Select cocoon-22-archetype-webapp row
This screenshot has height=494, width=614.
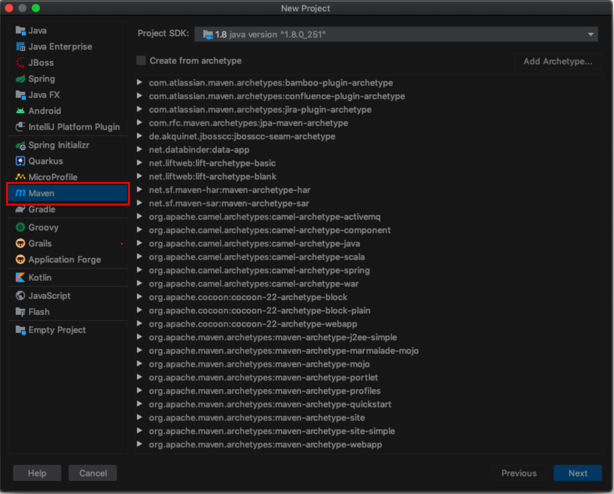point(369,324)
